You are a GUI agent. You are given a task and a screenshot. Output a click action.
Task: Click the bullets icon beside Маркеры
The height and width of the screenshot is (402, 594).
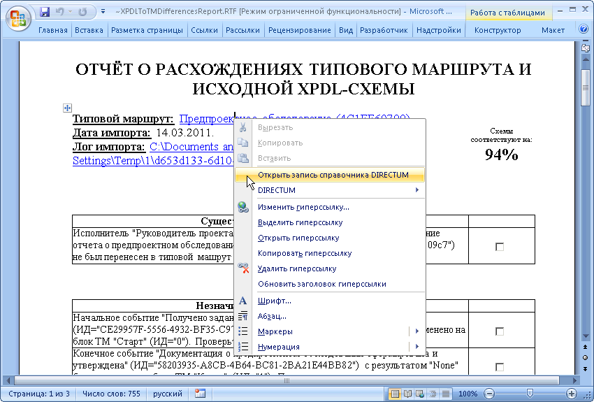(242, 331)
